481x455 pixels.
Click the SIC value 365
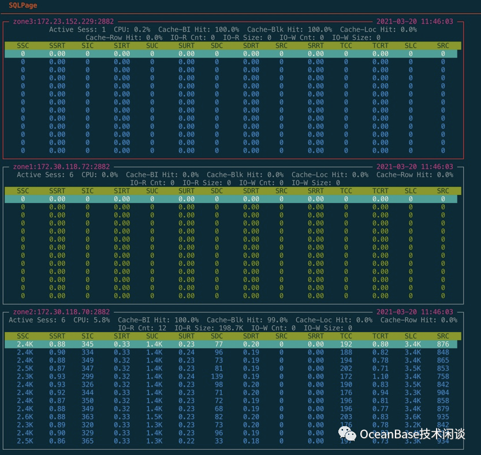(x=87, y=441)
